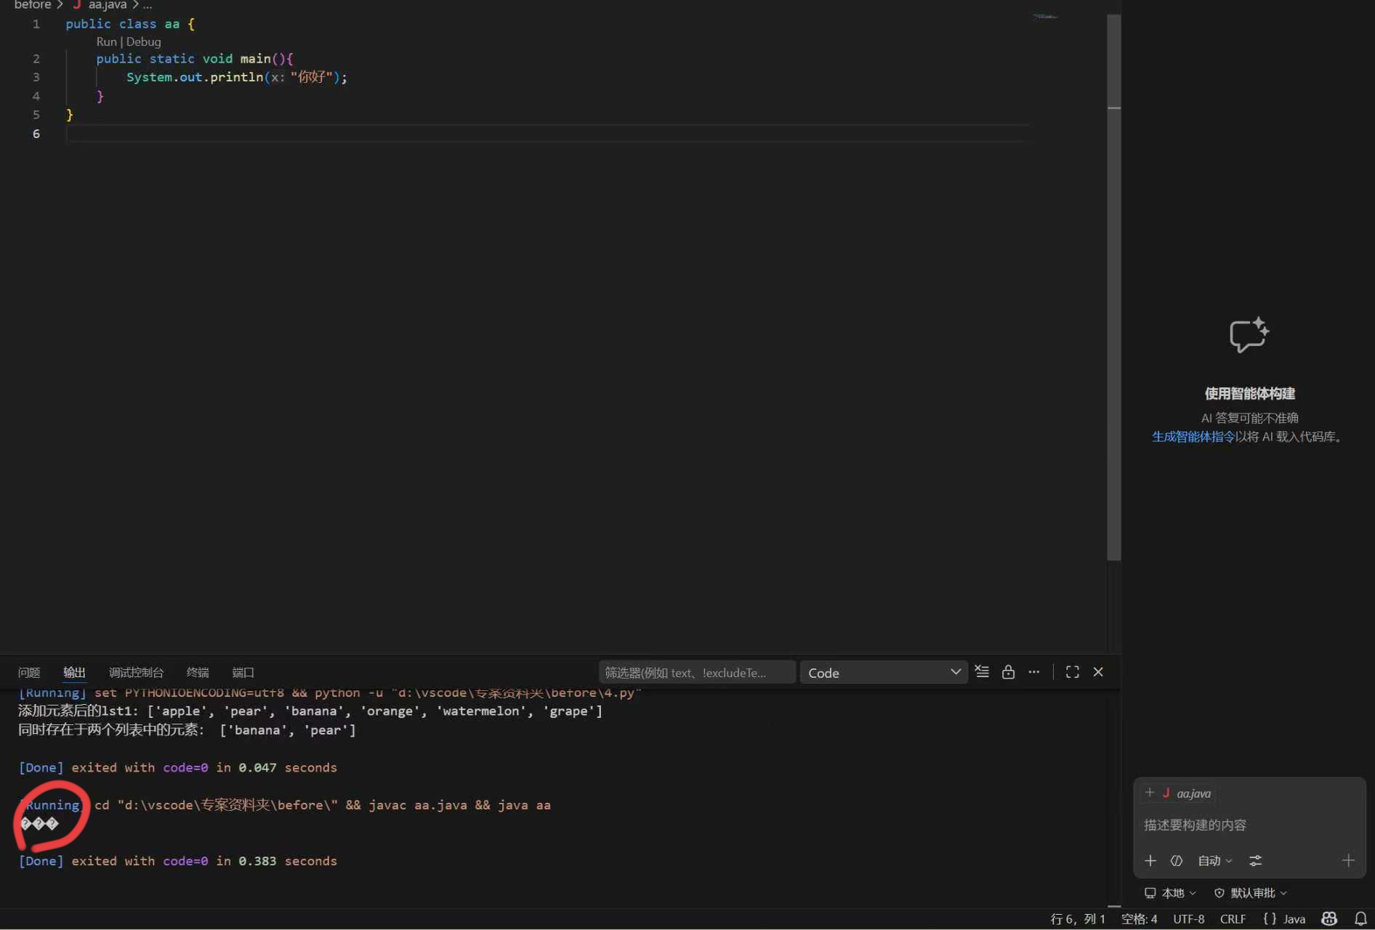Click class name aa on line 1
The image size is (1375, 930).
[x=172, y=24]
